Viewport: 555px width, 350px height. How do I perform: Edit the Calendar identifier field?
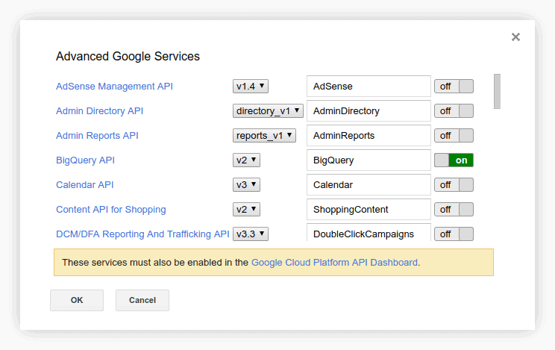pos(369,184)
